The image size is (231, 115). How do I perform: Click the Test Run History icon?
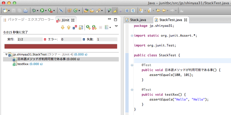pyautogui.click(x=107, y=27)
